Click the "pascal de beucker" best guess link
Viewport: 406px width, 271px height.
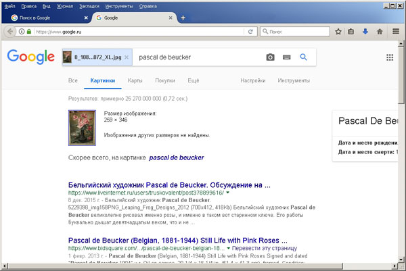click(177, 157)
